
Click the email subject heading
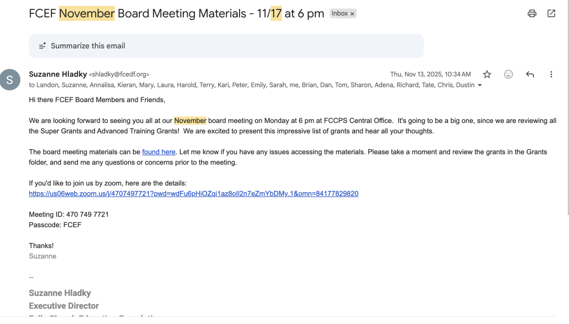point(176,13)
